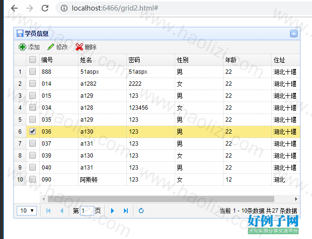
Task: Reload the page with the browser refresh icon
Action: coord(45,8)
